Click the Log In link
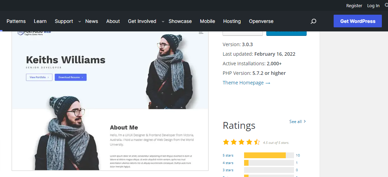388x177 pixels. (373, 5)
